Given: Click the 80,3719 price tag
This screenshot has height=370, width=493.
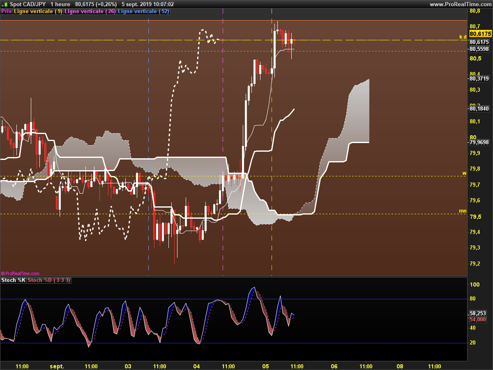Looking at the screenshot, I should click(x=479, y=78).
